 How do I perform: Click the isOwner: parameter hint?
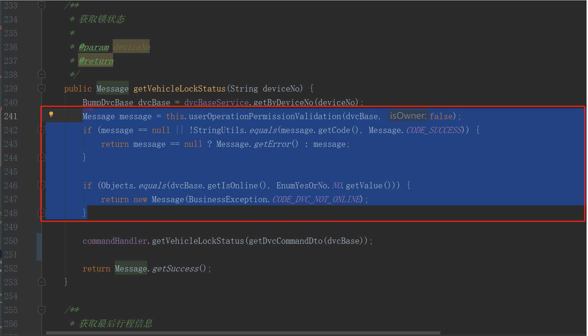point(408,116)
